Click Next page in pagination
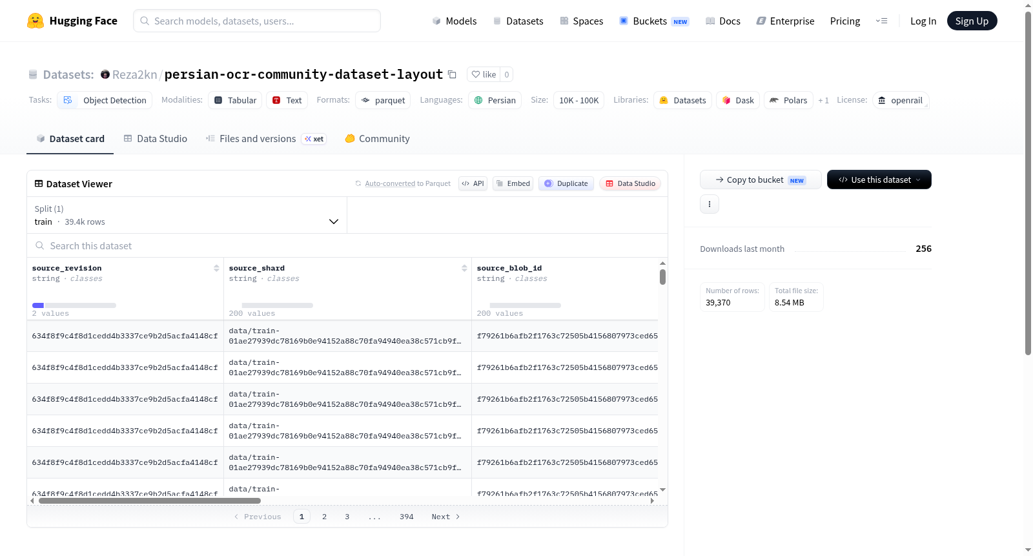 445,517
